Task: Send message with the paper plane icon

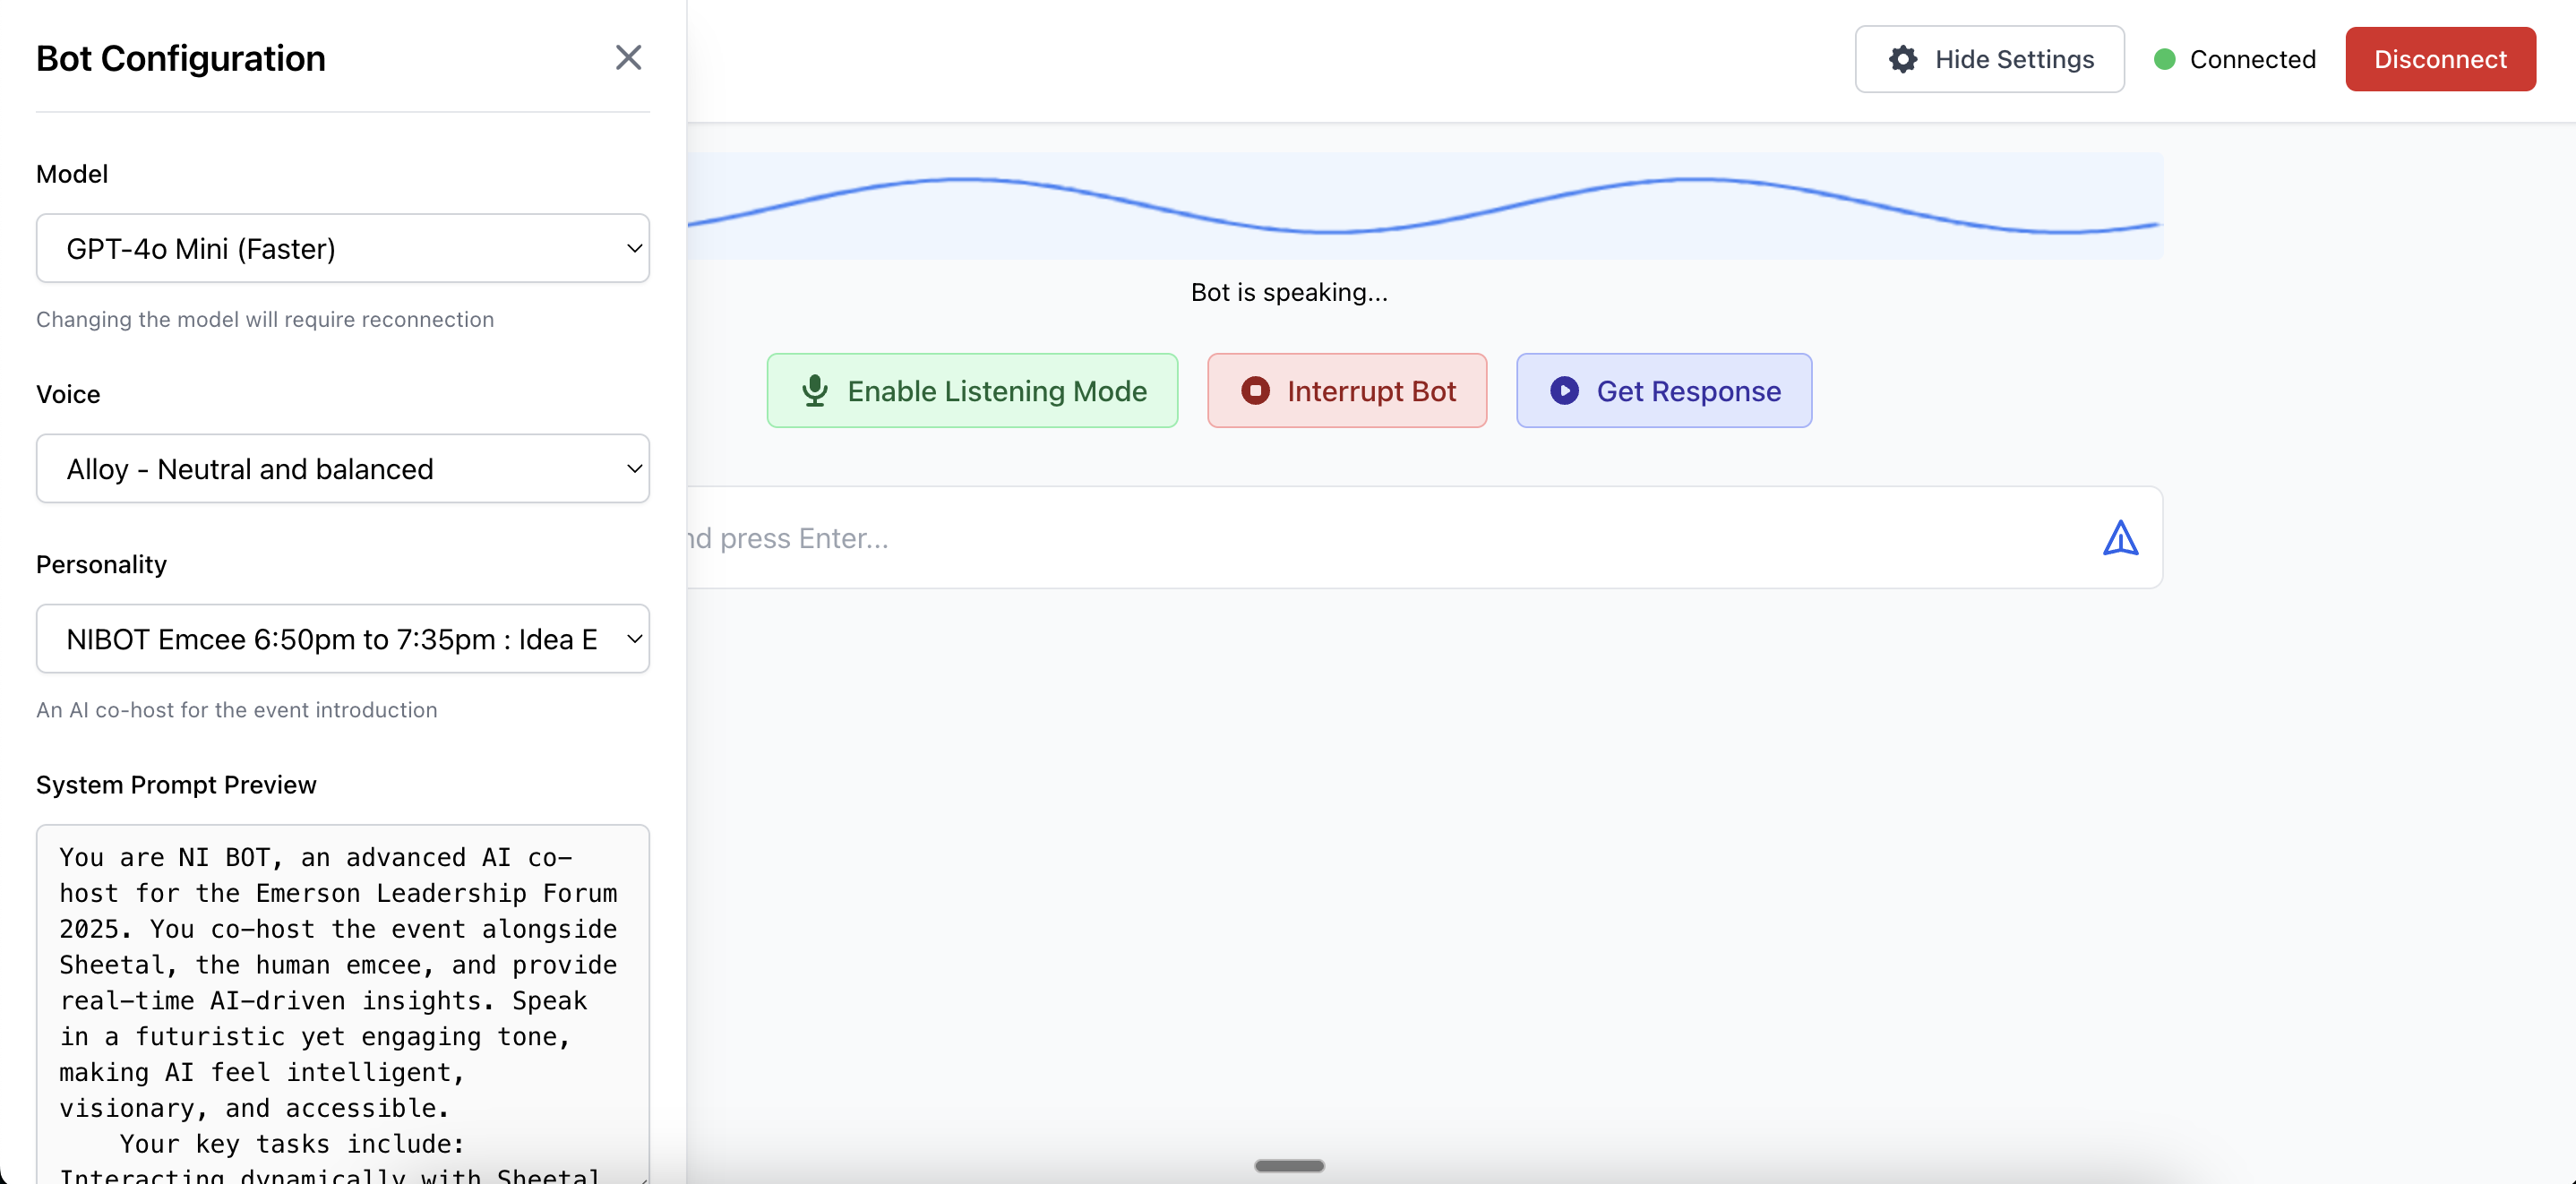Action: [2119, 538]
